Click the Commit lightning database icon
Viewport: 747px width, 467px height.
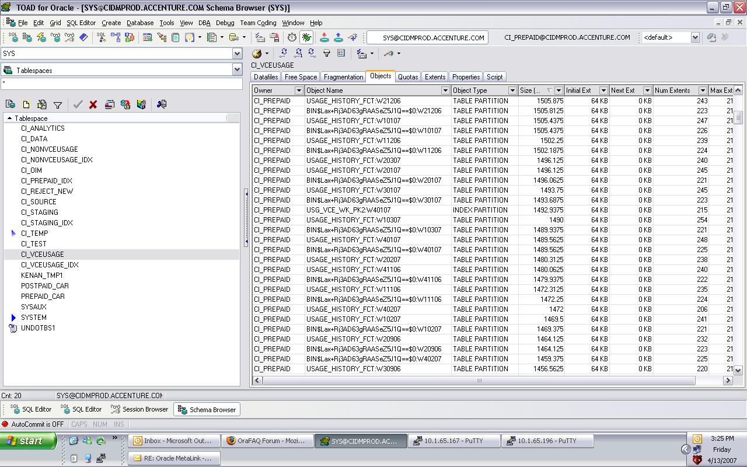tap(41, 37)
